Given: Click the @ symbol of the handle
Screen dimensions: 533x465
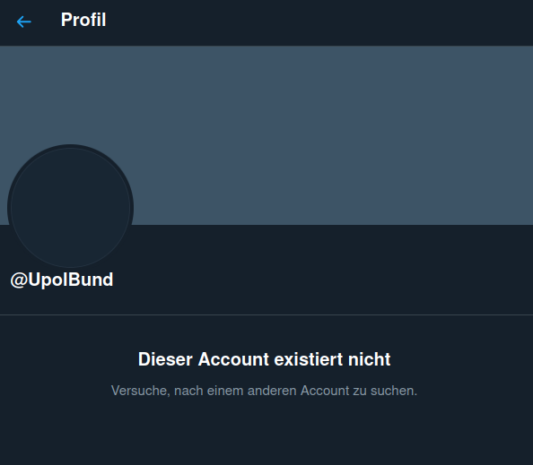Looking at the screenshot, I should [x=18, y=280].
